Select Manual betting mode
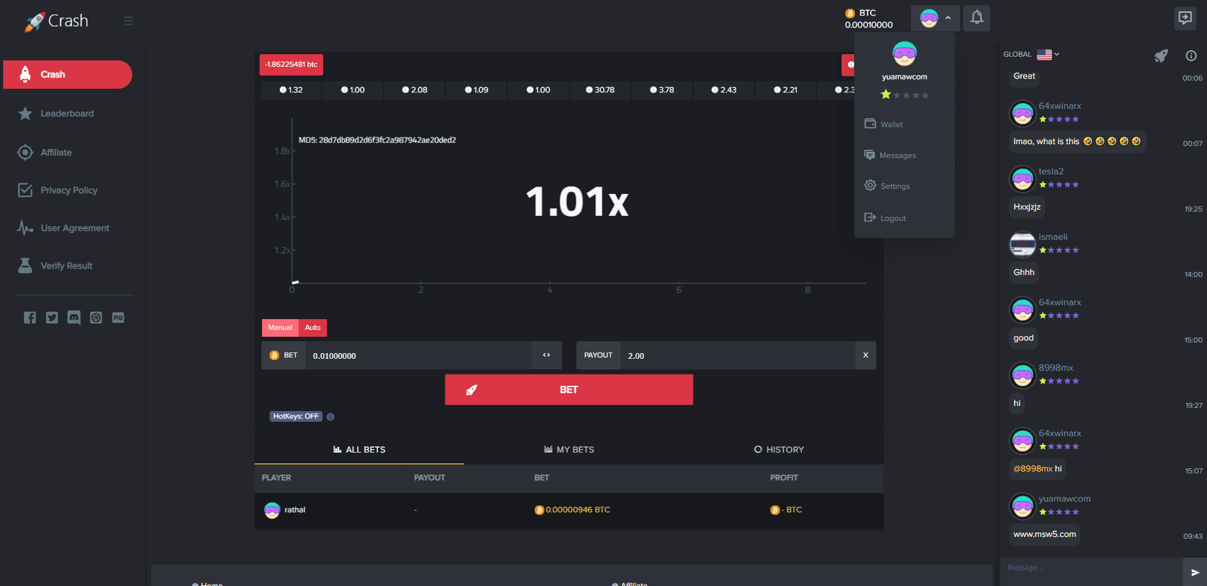1207x586 pixels. pos(280,327)
